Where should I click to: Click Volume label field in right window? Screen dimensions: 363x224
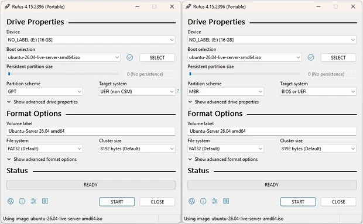(272, 131)
